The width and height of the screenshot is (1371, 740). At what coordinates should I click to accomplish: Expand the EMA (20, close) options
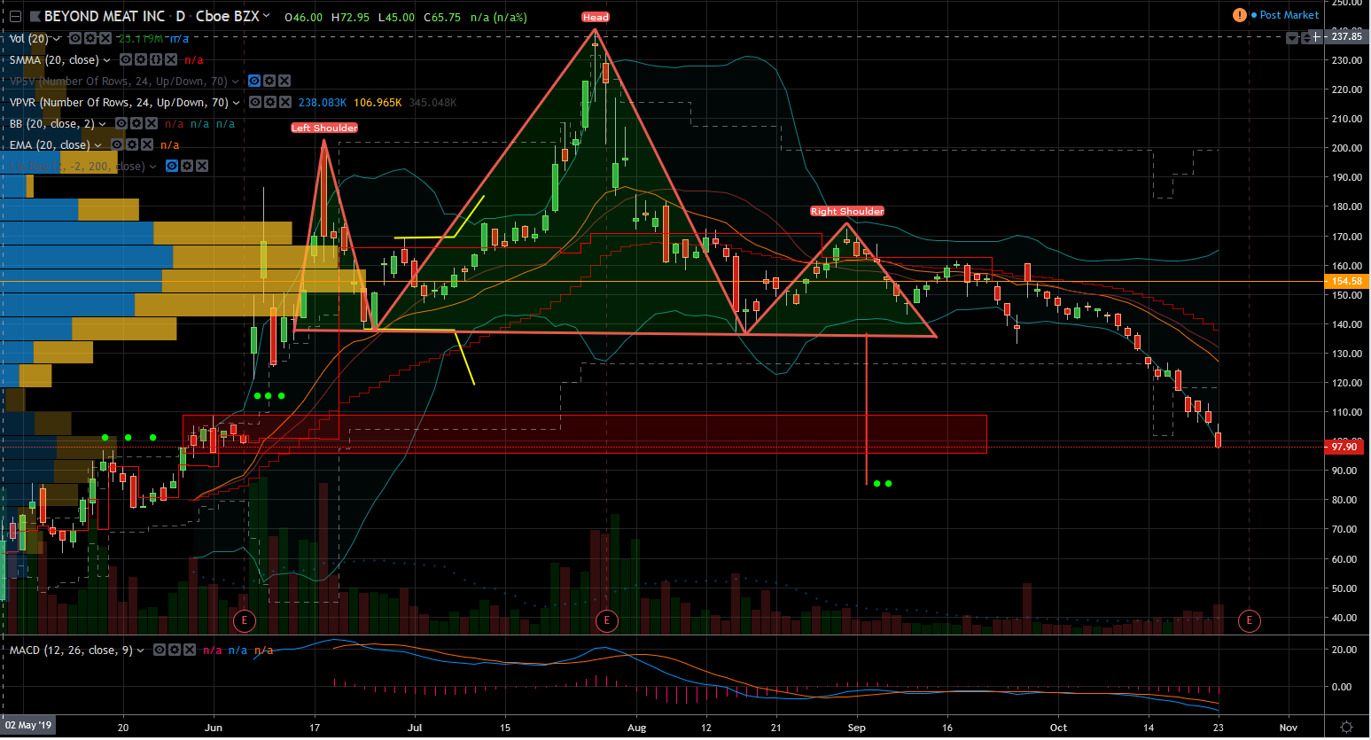tap(97, 145)
